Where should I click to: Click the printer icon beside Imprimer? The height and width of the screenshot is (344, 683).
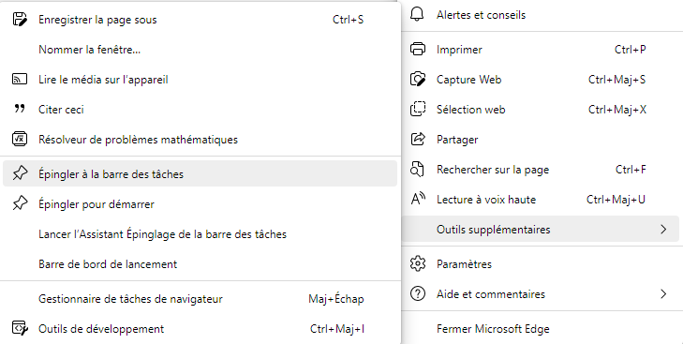[x=418, y=50]
